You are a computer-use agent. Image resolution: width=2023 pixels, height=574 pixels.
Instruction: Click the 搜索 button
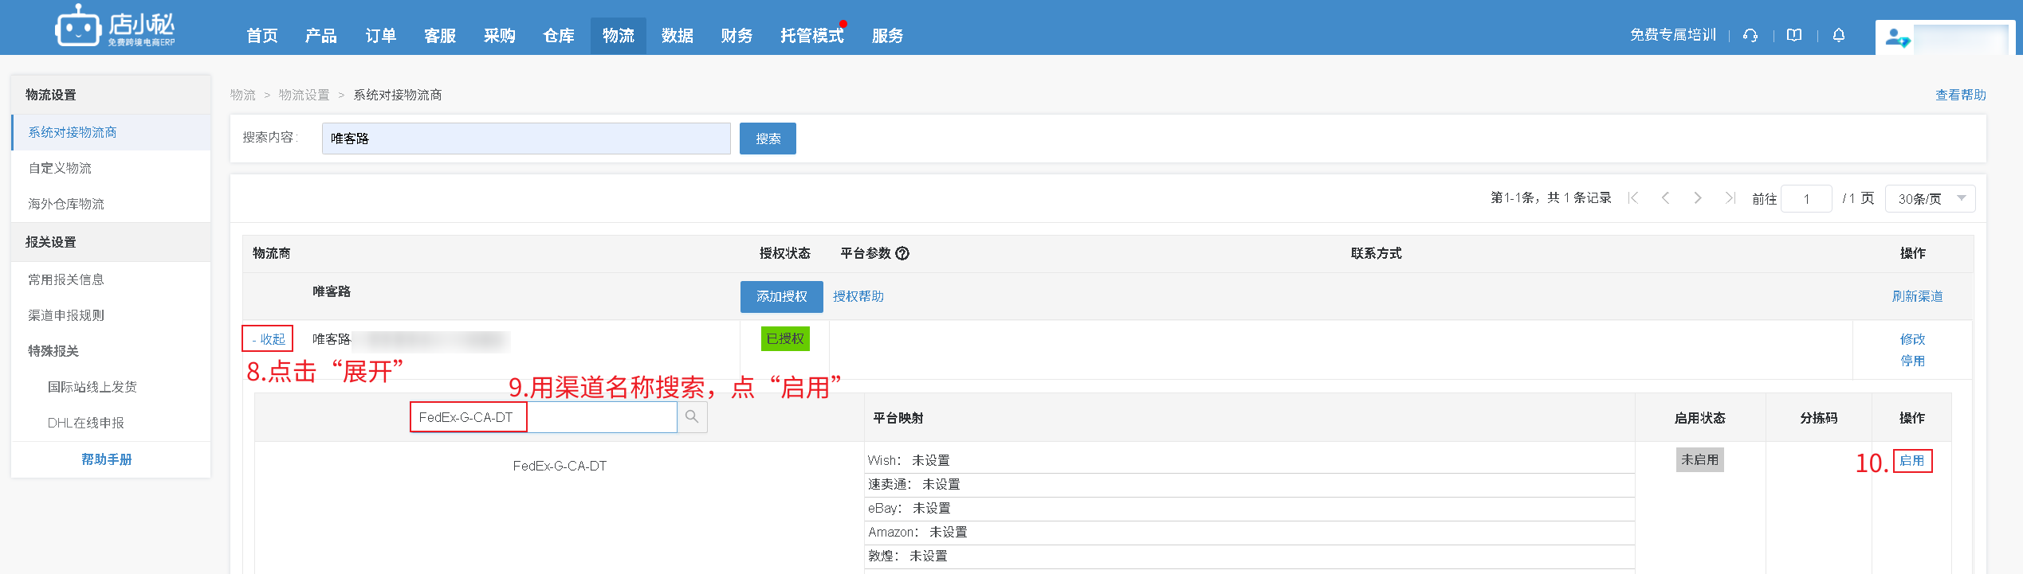click(768, 139)
